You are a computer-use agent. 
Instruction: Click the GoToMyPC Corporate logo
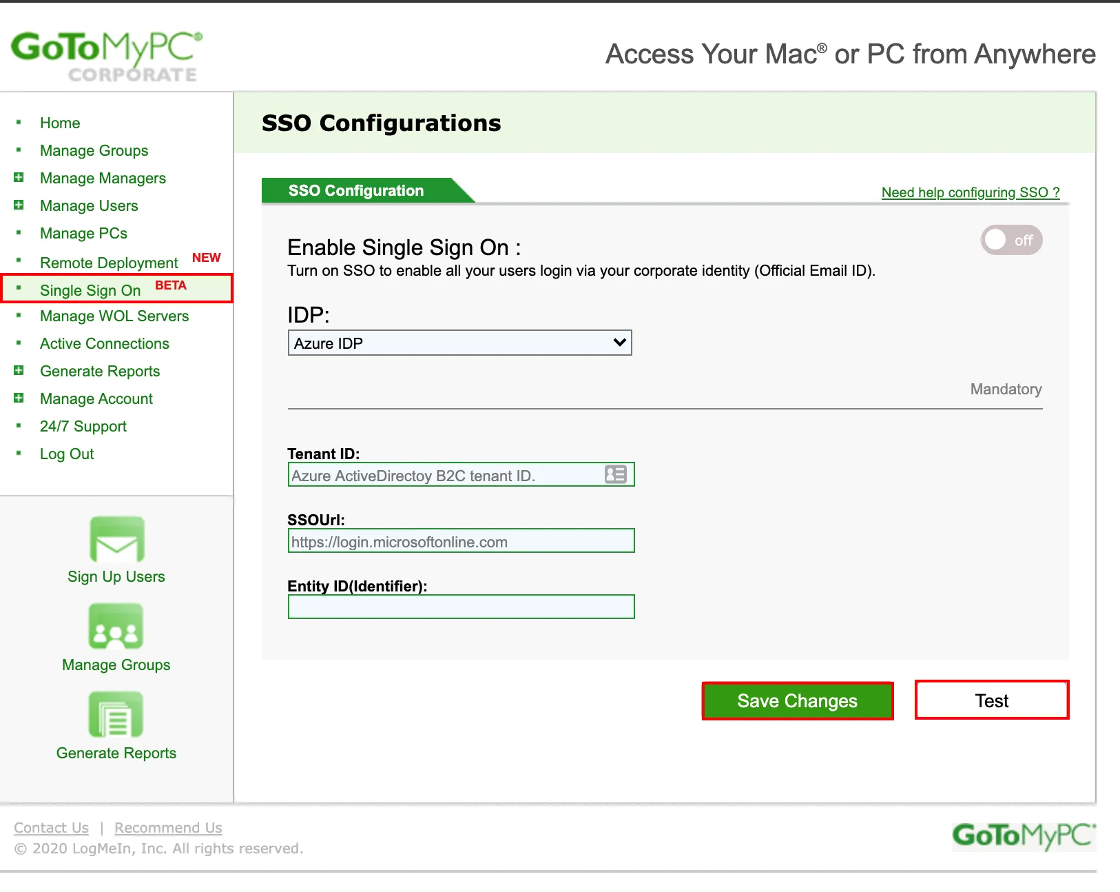click(x=107, y=55)
